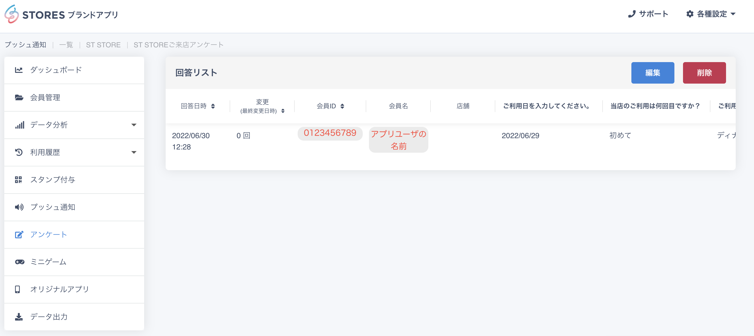
Task: Open ミニゲーム sidebar item
Action: 74,262
